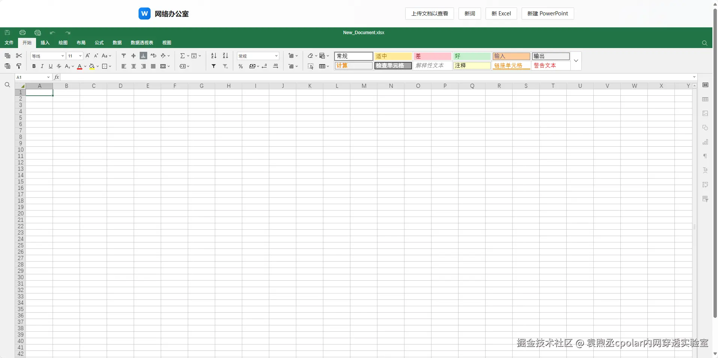Click the cut scissors icon
Viewport: 718px width, 358px height.
click(19, 56)
